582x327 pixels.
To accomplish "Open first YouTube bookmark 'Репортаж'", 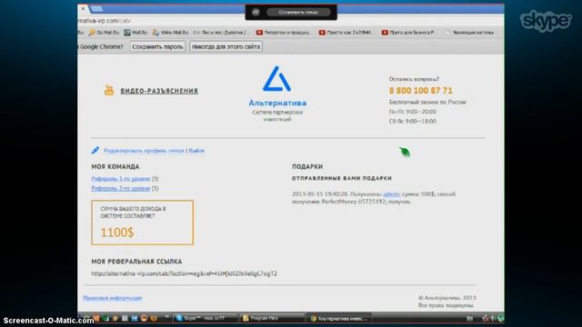I will point(284,33).
